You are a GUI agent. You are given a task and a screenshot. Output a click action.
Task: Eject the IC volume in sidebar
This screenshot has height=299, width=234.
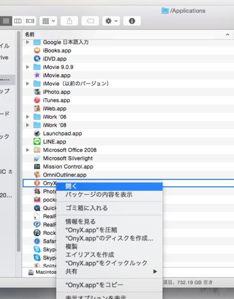pos(11,172)
